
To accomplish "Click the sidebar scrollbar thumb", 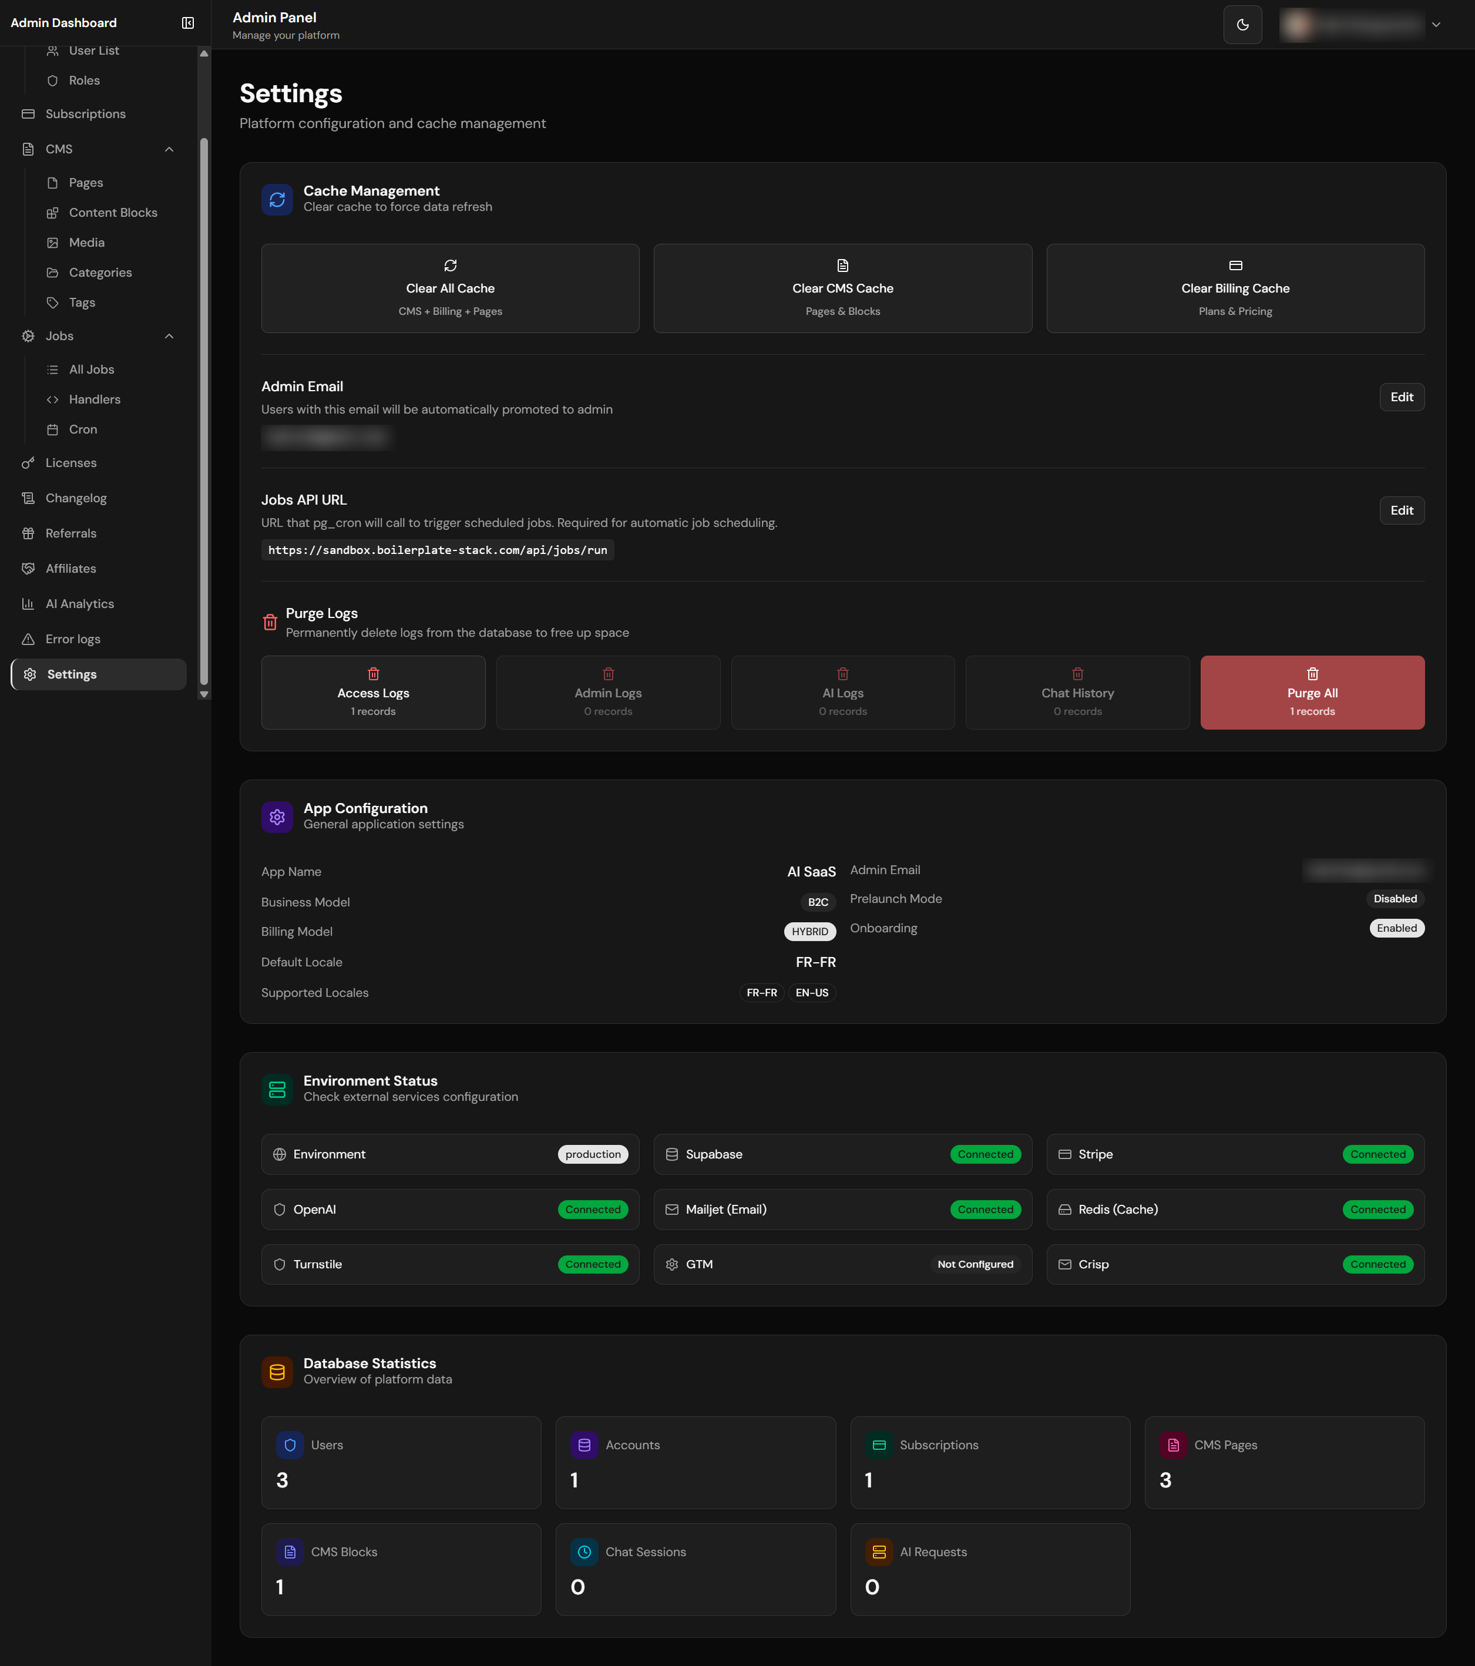I will pos(204,412).
